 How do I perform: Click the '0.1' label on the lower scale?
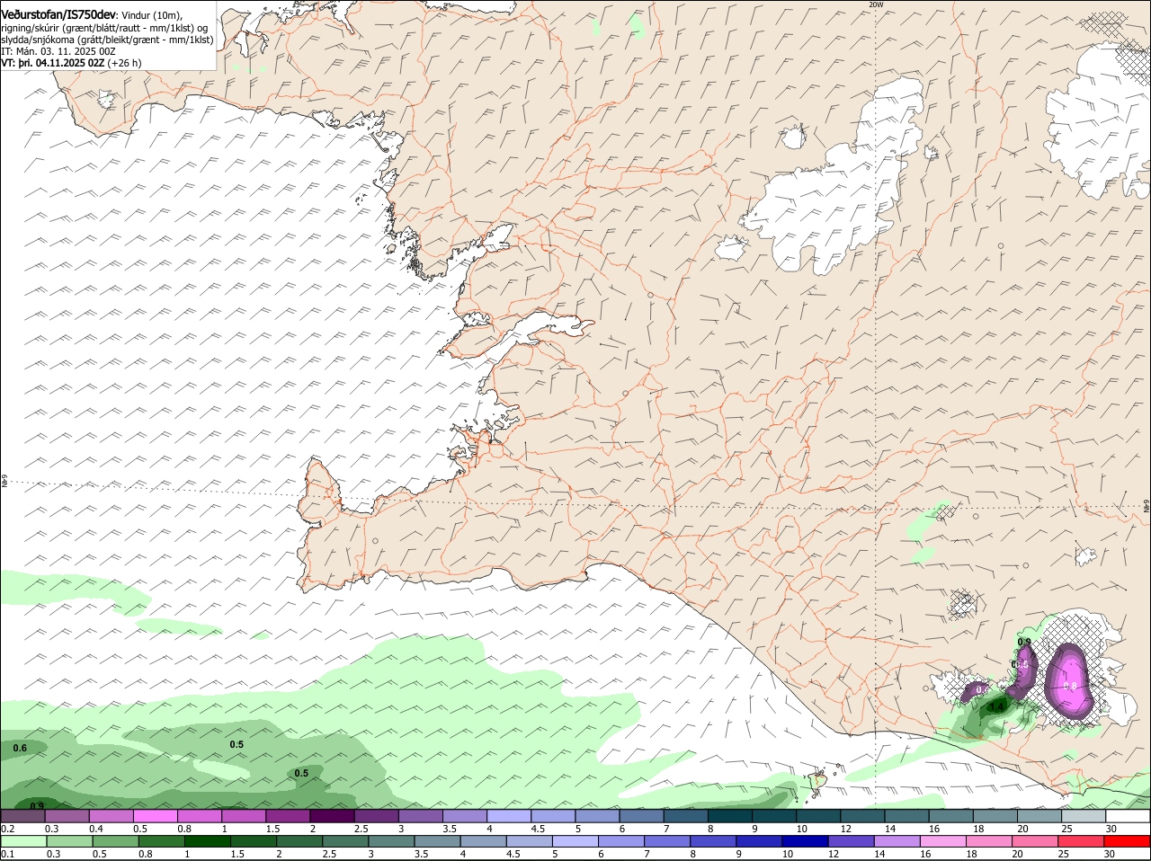click(8, 854)
